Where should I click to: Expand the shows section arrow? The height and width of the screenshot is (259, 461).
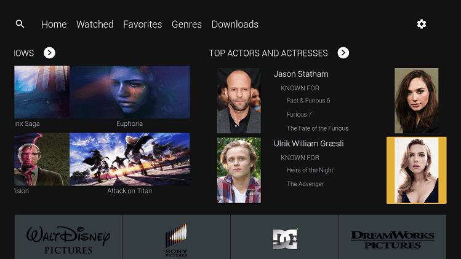click(x=49, y=53)
